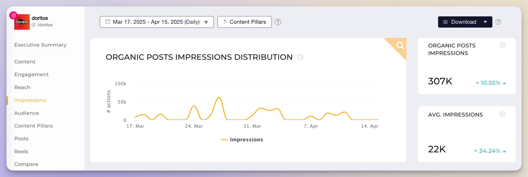Click the calendar icon in date selector
This screenshot has width=528, height=177.
(108, 22)
